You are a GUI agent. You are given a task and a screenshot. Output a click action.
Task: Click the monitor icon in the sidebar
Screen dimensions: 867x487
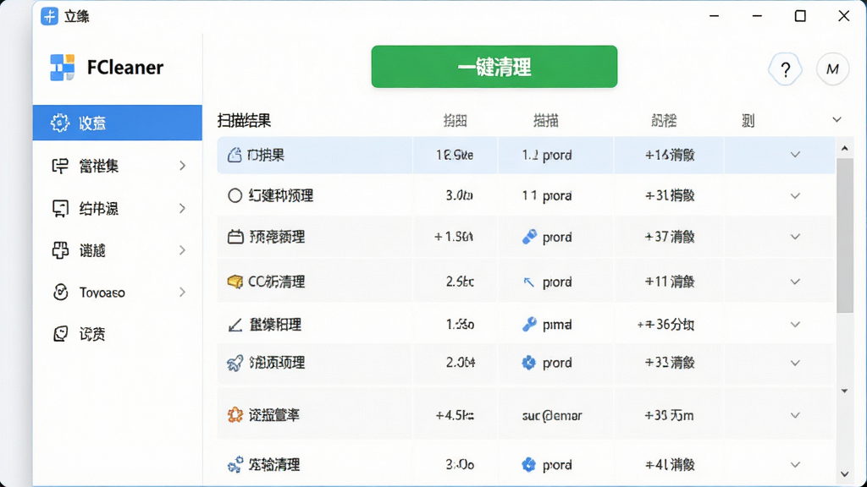point(60,208)
